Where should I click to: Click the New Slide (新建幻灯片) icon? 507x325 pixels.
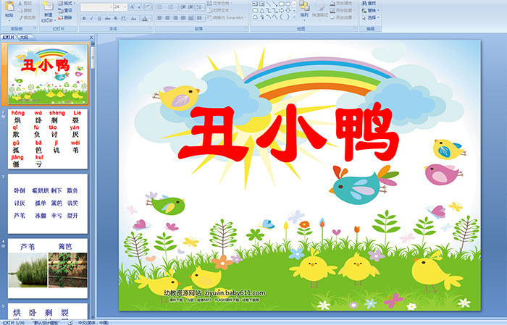48,7
